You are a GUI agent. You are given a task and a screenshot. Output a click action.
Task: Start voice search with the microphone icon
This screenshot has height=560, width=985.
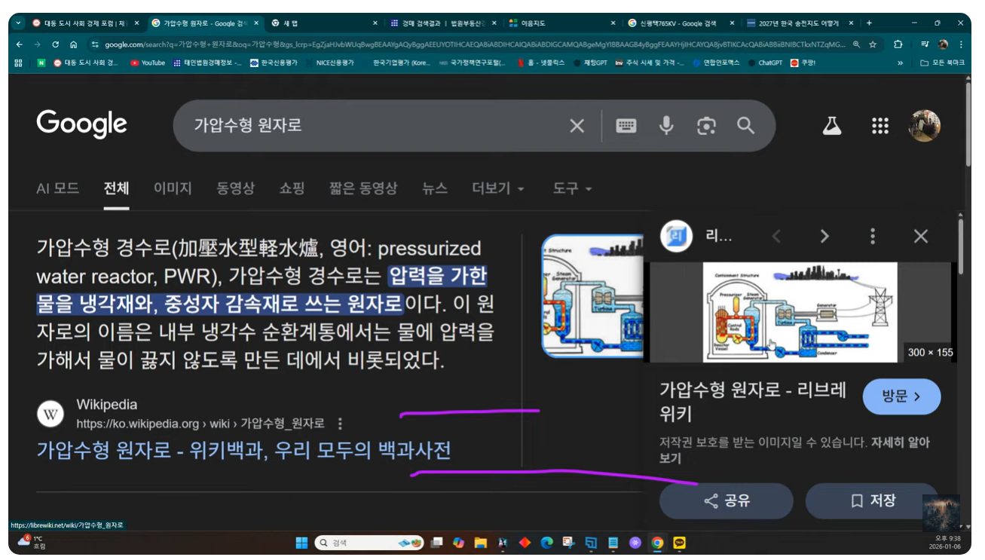(666, 126)
